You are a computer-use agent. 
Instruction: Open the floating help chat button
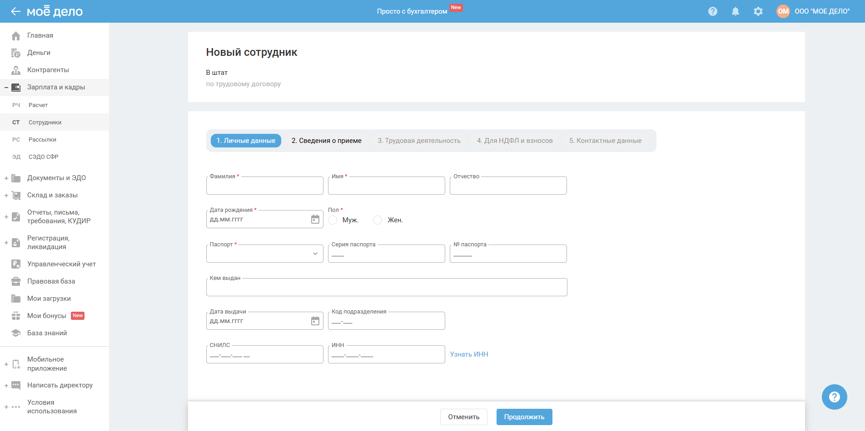tap(834, 397)
